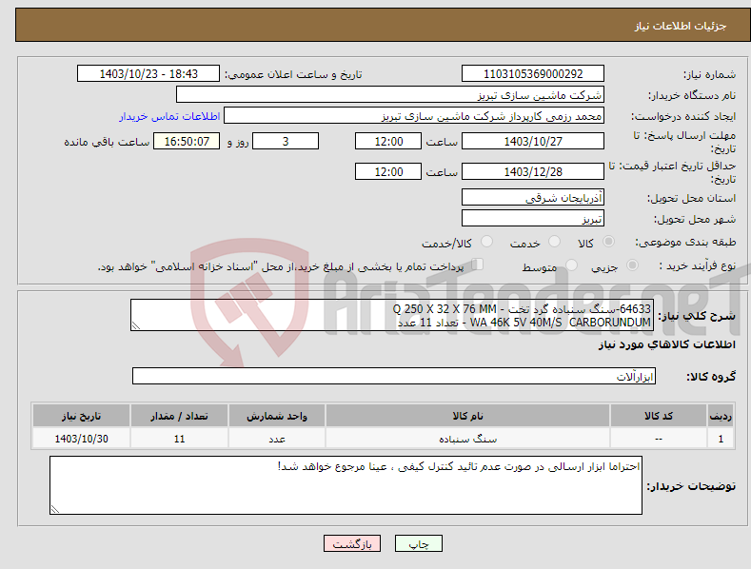751x569 pixels.
Task: Select the کالا radio button
Action: [609, 242]
